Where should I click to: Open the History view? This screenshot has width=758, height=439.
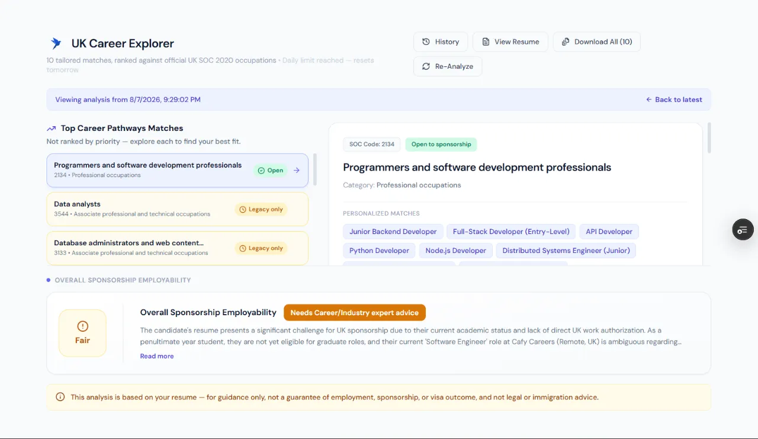[441, 42]
